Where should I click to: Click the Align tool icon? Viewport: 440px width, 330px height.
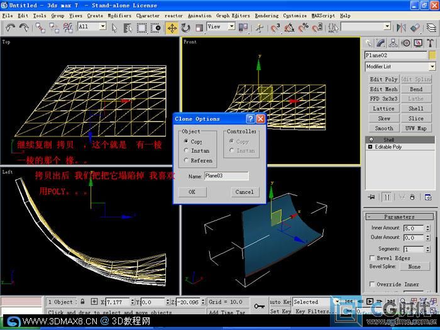[415, 28]
